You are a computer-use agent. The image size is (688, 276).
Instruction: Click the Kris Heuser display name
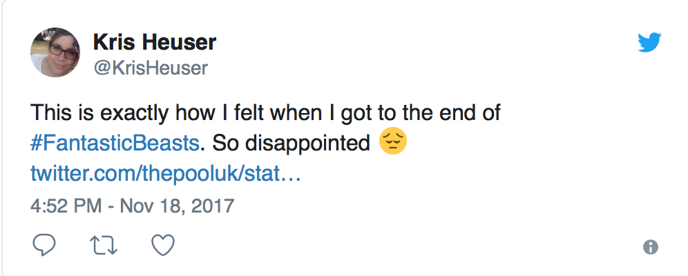click(155, 43)
